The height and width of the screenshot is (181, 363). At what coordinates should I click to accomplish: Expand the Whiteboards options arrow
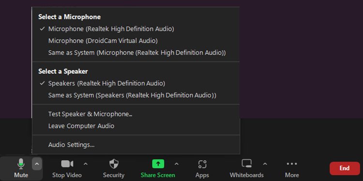265,164
